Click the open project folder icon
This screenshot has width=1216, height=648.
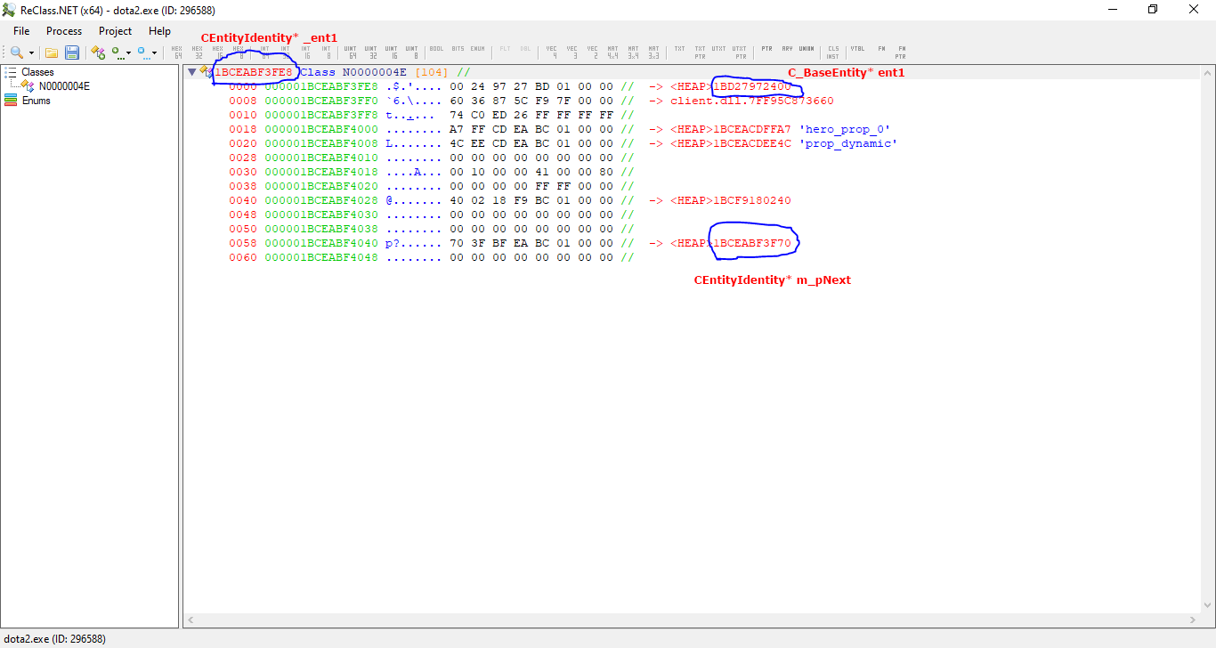coord(52,53)
